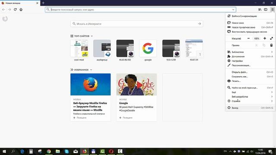
Task: Go back one page
Action: pyautogui.click(x=4, y=9)
